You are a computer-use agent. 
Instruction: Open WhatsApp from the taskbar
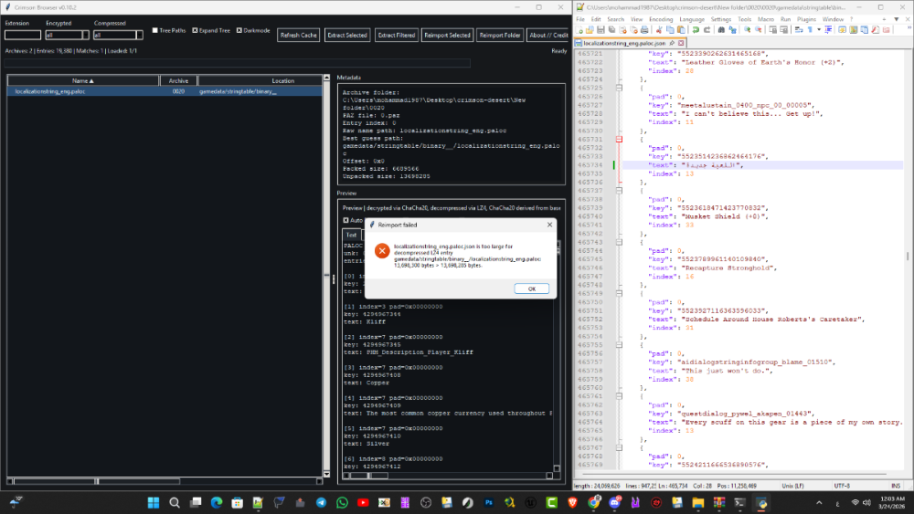pos(342,502)
